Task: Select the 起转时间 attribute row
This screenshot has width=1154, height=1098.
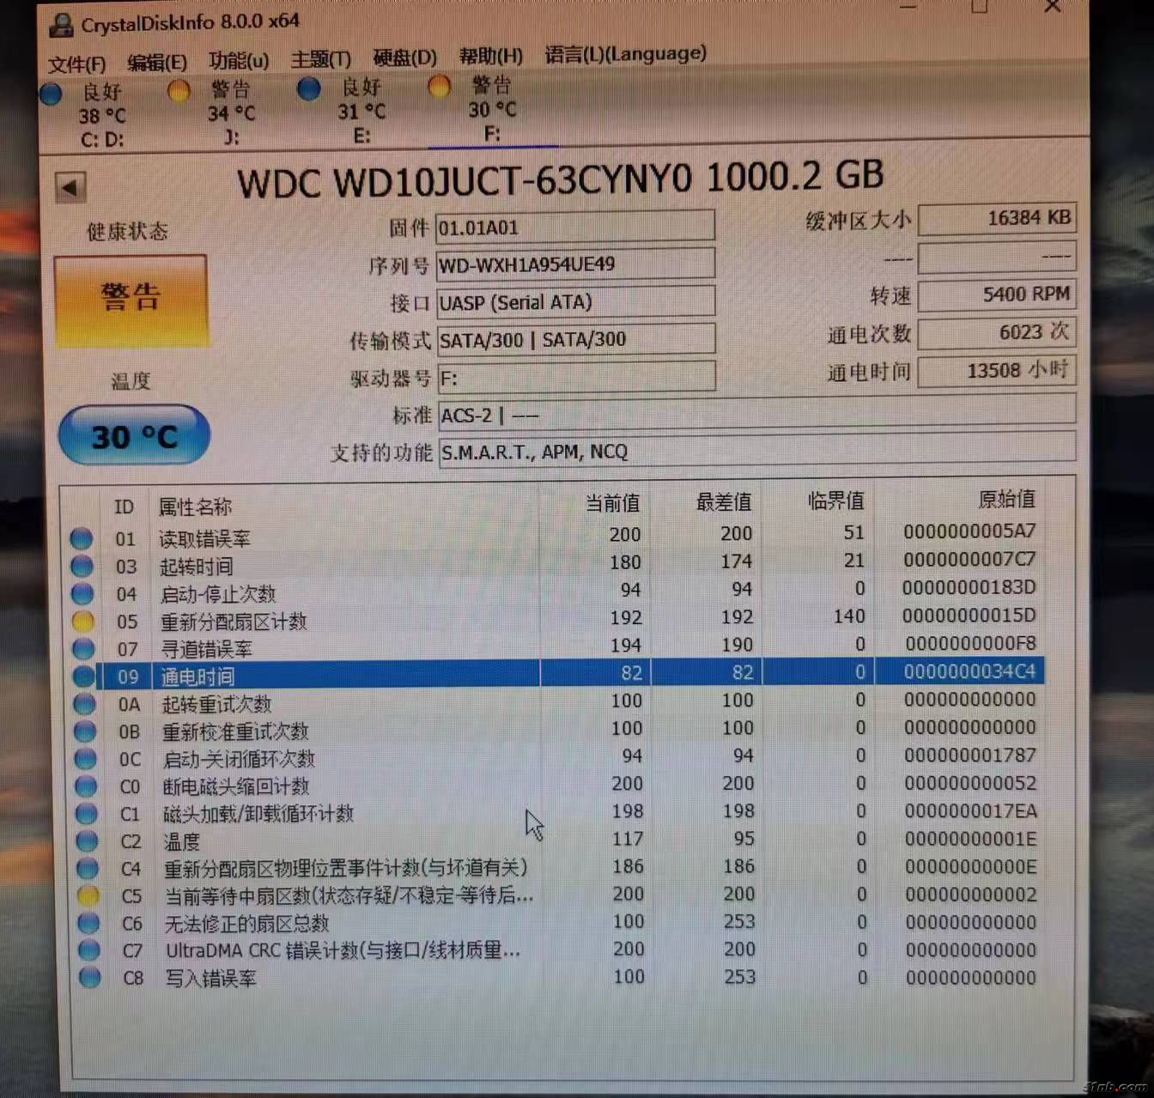Action: [x=555, y=563]
